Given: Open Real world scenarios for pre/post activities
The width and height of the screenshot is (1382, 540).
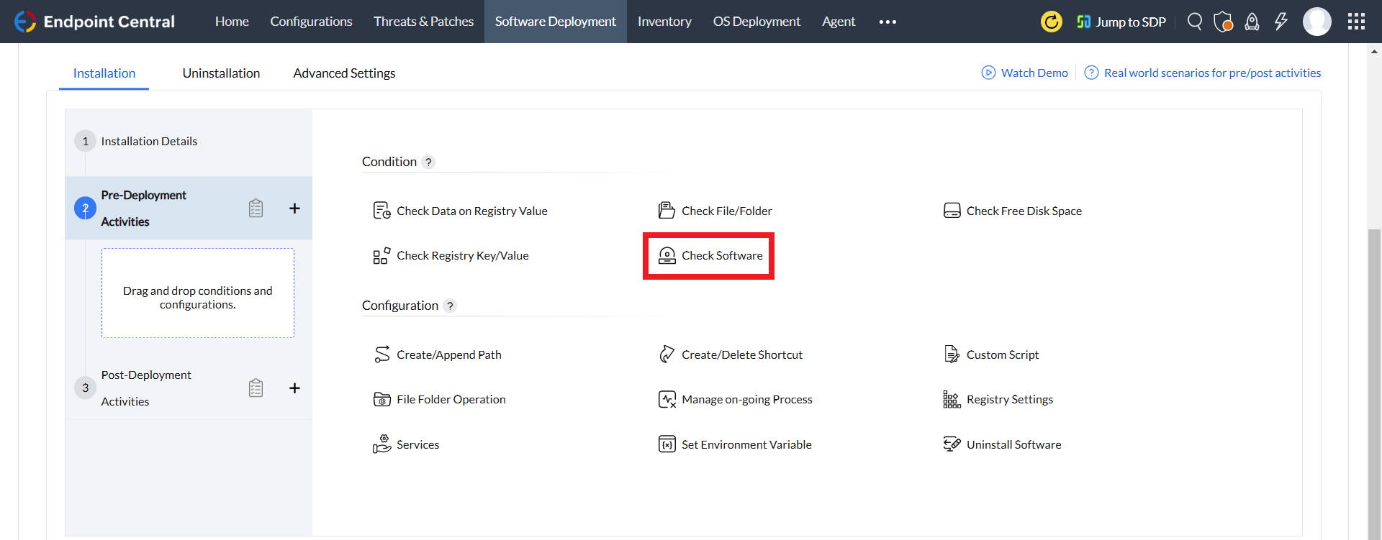Looking at the screenshot, I should tap(1212, 73).
